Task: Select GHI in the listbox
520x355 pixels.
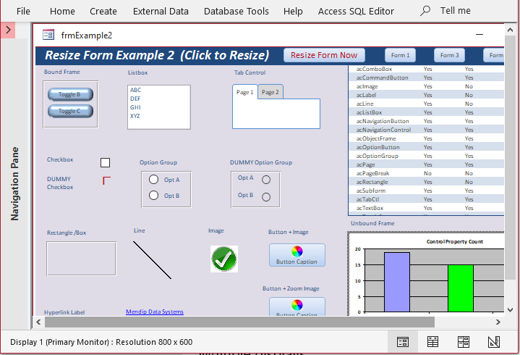Action: [x=135, y=107]
